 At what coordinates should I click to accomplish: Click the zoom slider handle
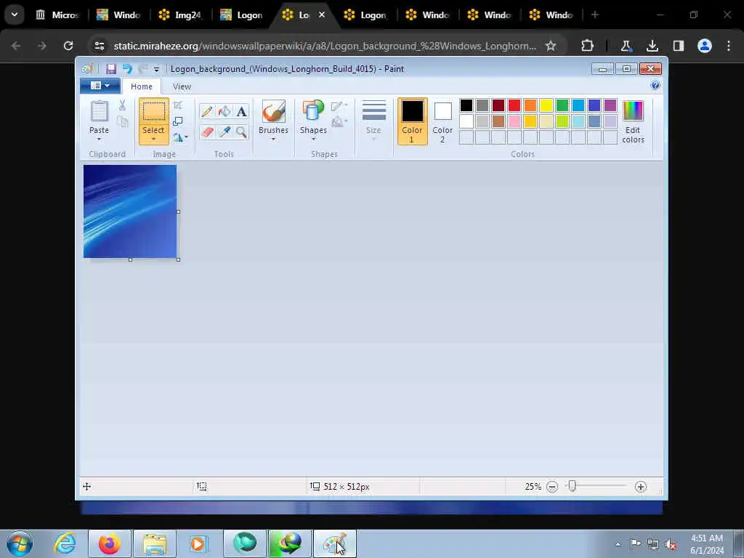tap(573, 486)
